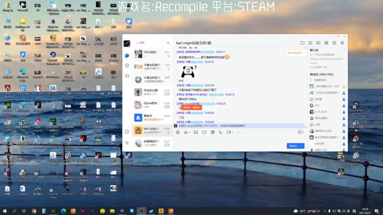Open figma conversation in chat list
Viewport: 383px width, 215px height.
[x=152, y=105]
